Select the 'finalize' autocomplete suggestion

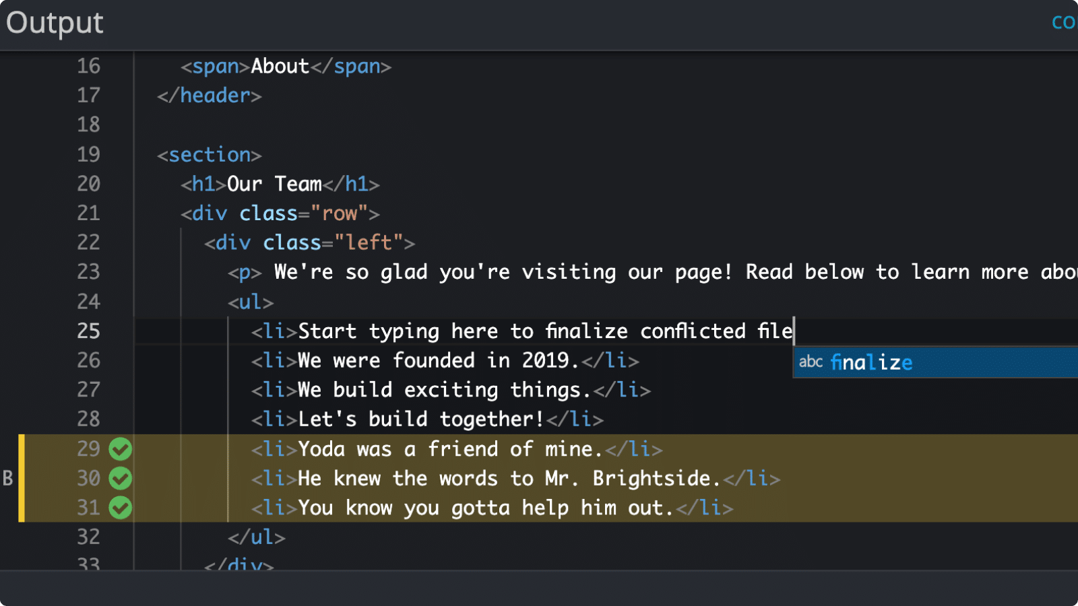pos(936,362)
